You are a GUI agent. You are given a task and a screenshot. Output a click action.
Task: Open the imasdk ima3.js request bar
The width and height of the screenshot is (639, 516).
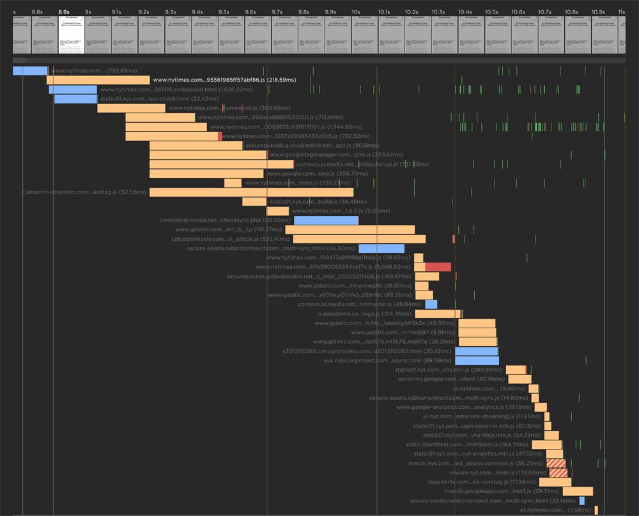coord(578,491)
